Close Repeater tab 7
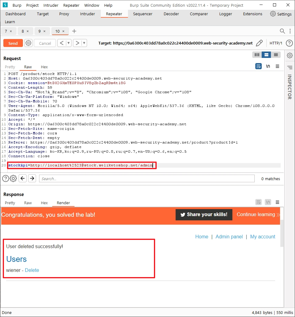This screenshot has height=317, width=295. [x=11, y=31]
